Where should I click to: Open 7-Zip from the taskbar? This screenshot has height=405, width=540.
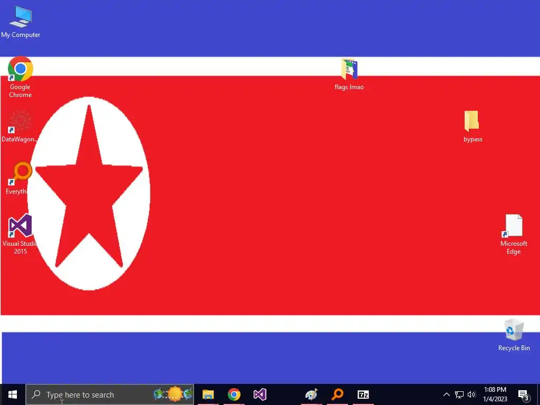click(363, 394)
